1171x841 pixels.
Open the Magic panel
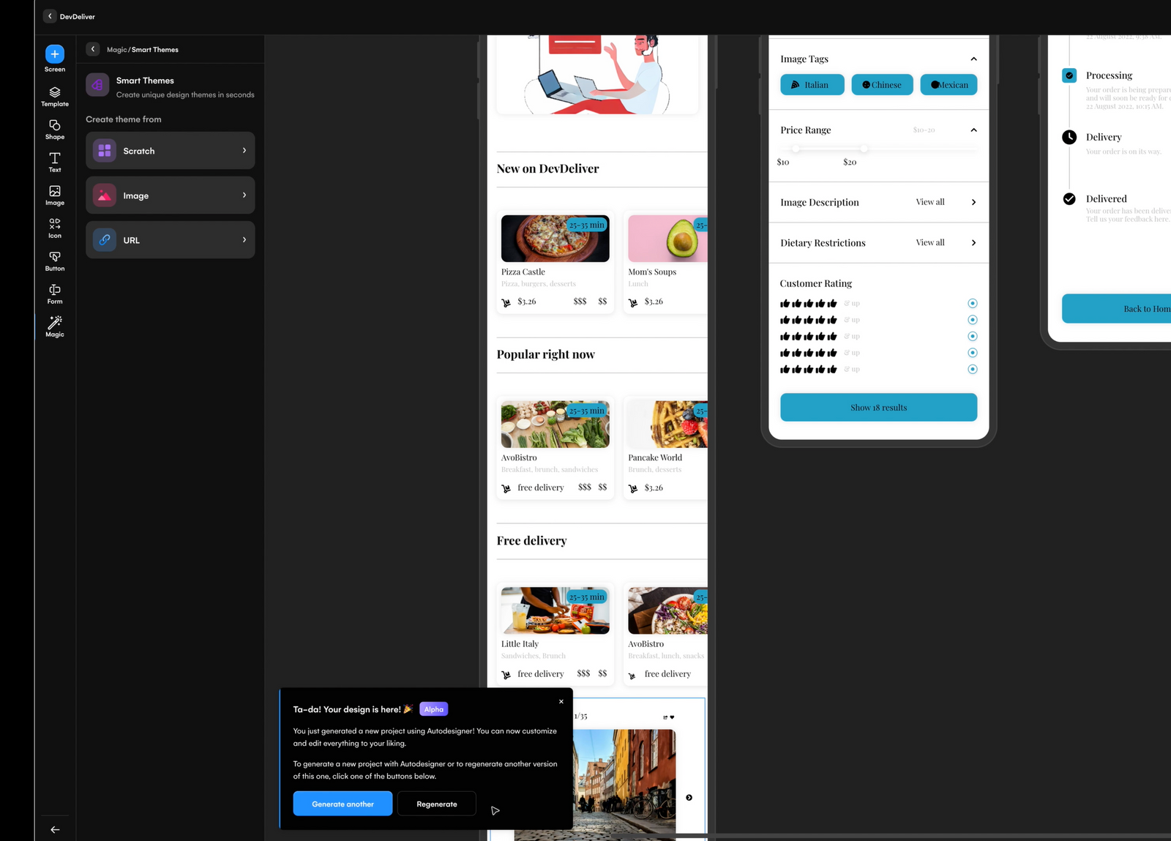pyautogui.click(x=54, y=326)
